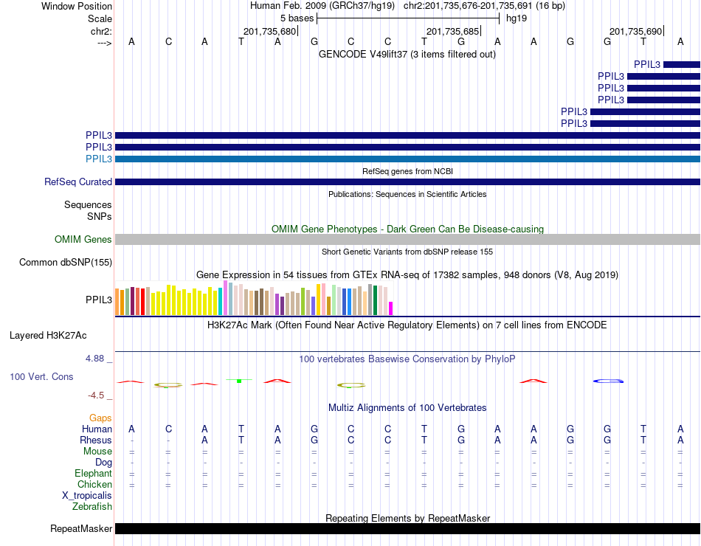Click the Elephant species label
The image size is (701, 546).
click(93, 474)
